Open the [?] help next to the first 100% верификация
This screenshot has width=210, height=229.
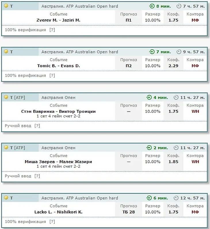(52, 30)
